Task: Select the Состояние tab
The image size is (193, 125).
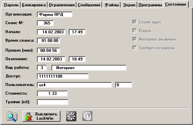Action: coord(176,4)
